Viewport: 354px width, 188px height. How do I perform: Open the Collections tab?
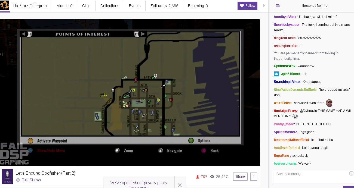(110, 6)
